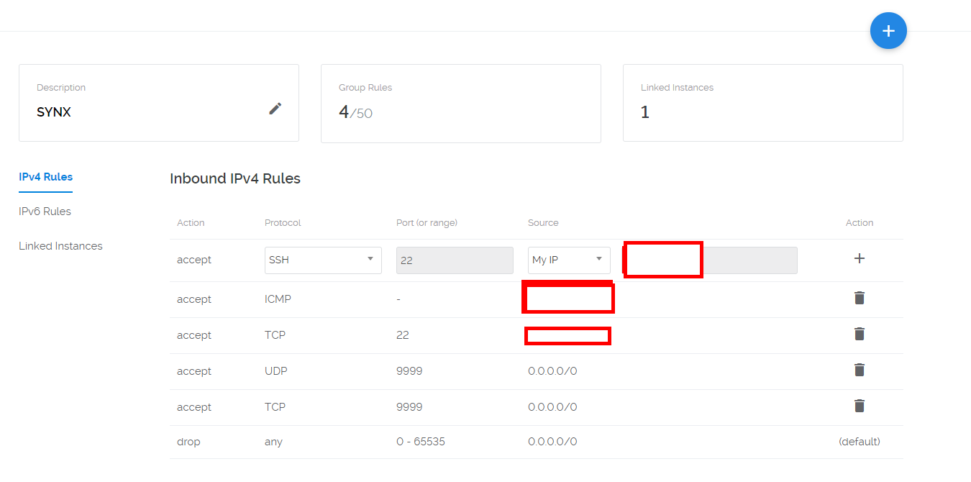Edit the SYNX description with pencil icon

[x=275, y=109]
